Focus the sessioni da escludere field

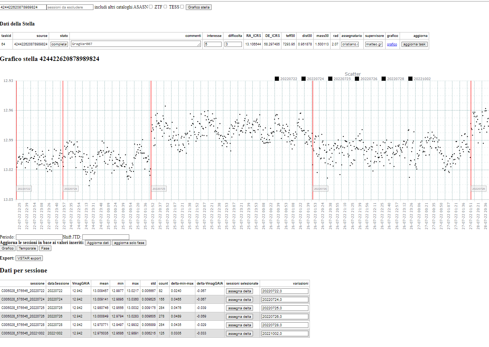[x=70, y=7]
